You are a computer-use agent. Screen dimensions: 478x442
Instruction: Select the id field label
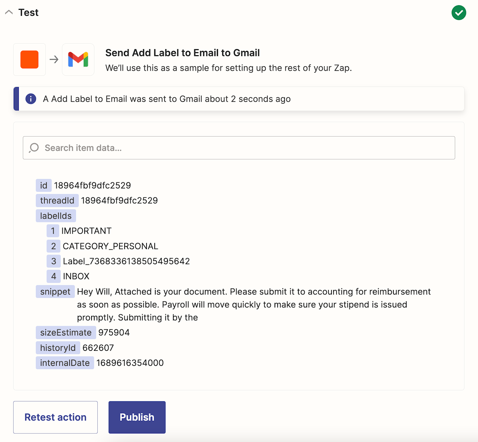(x=44, y=185)
